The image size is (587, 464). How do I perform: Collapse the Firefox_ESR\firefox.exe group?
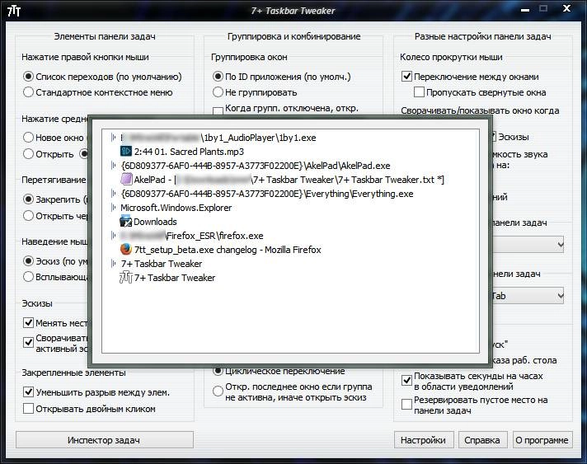[113, 236]
